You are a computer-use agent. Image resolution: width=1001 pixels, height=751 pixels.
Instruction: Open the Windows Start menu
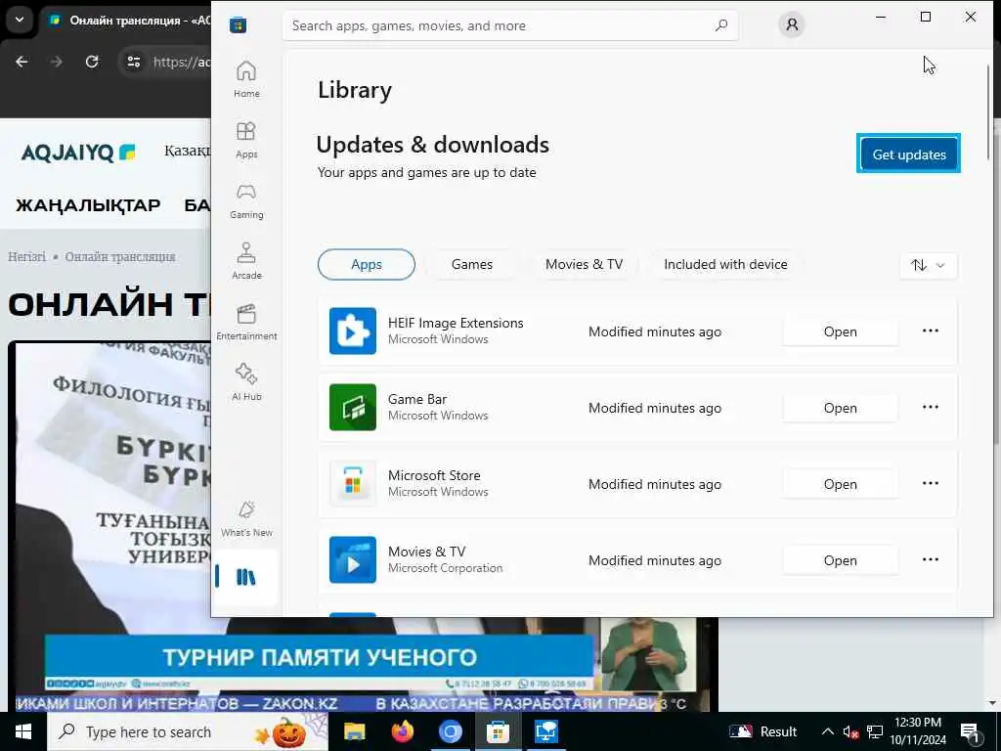23,731
